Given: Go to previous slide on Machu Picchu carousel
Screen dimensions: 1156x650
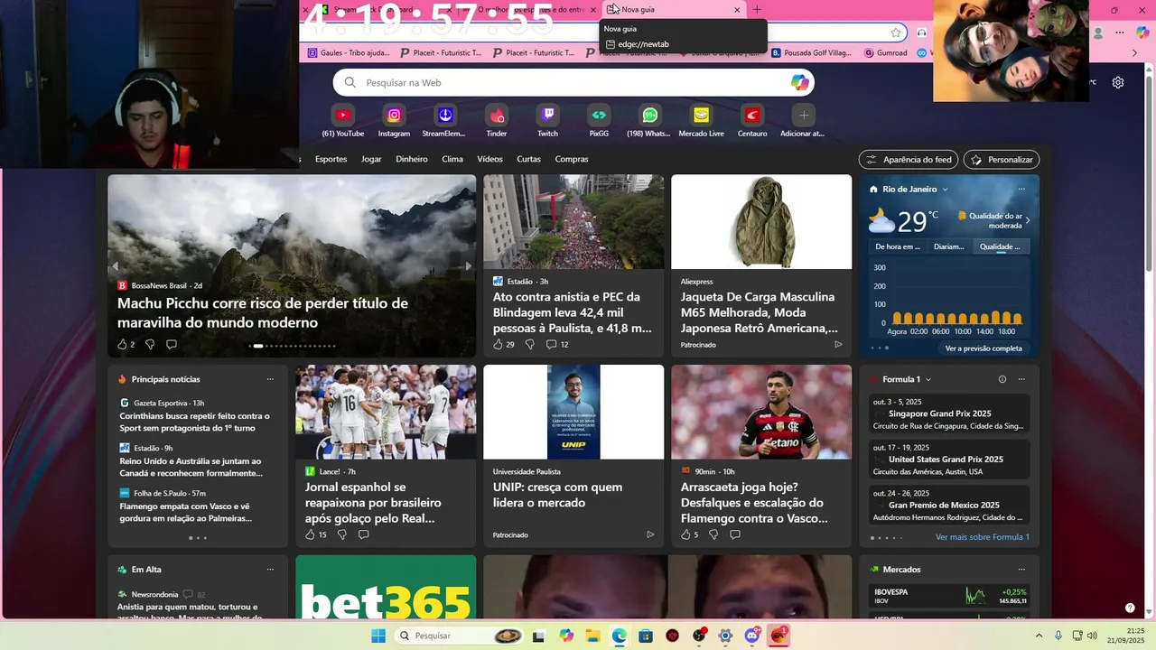Looking at the screenshot, I should (x=115, y=266).
